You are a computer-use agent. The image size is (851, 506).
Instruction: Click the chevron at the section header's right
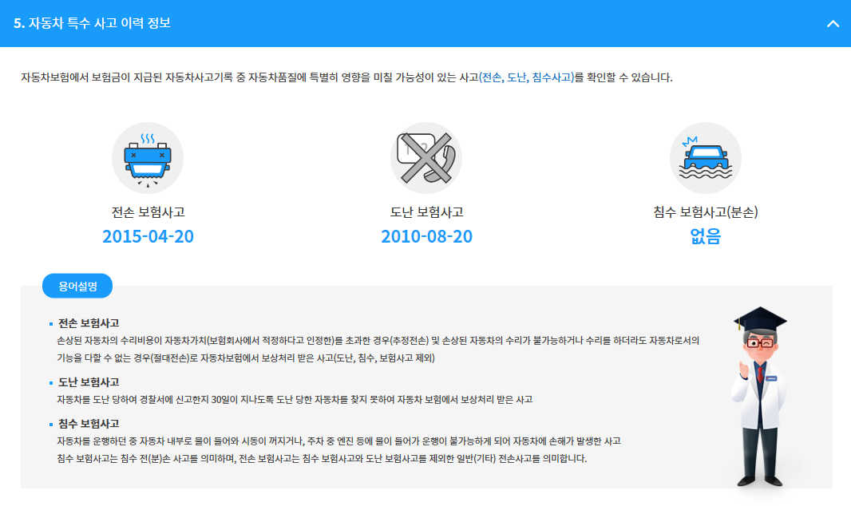click(833, 25)
